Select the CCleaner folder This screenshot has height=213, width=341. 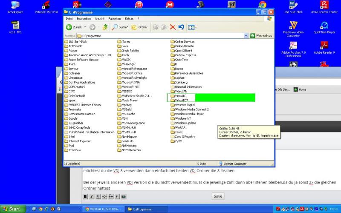point(74,73)
